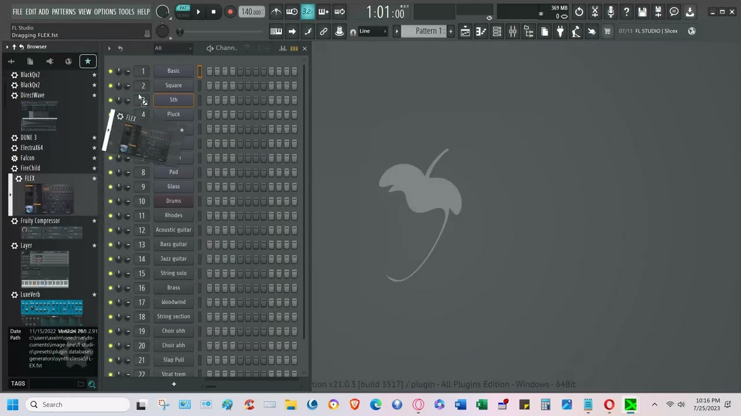Mute the Brass channel green LED
The width and height of the screenshot is (741, 416).
111,288
